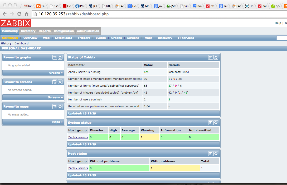The image size is (287, 185).
Task: Open the Screens submenu page
Action: [133, 38]
